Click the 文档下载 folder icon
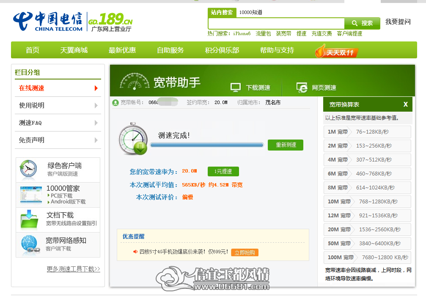The width and height of the screenshot is (426, 296). pos(29,219)
